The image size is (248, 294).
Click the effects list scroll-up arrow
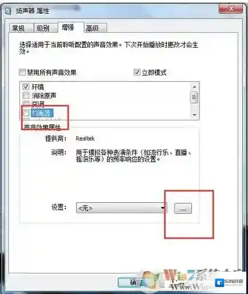coord(195,87)
